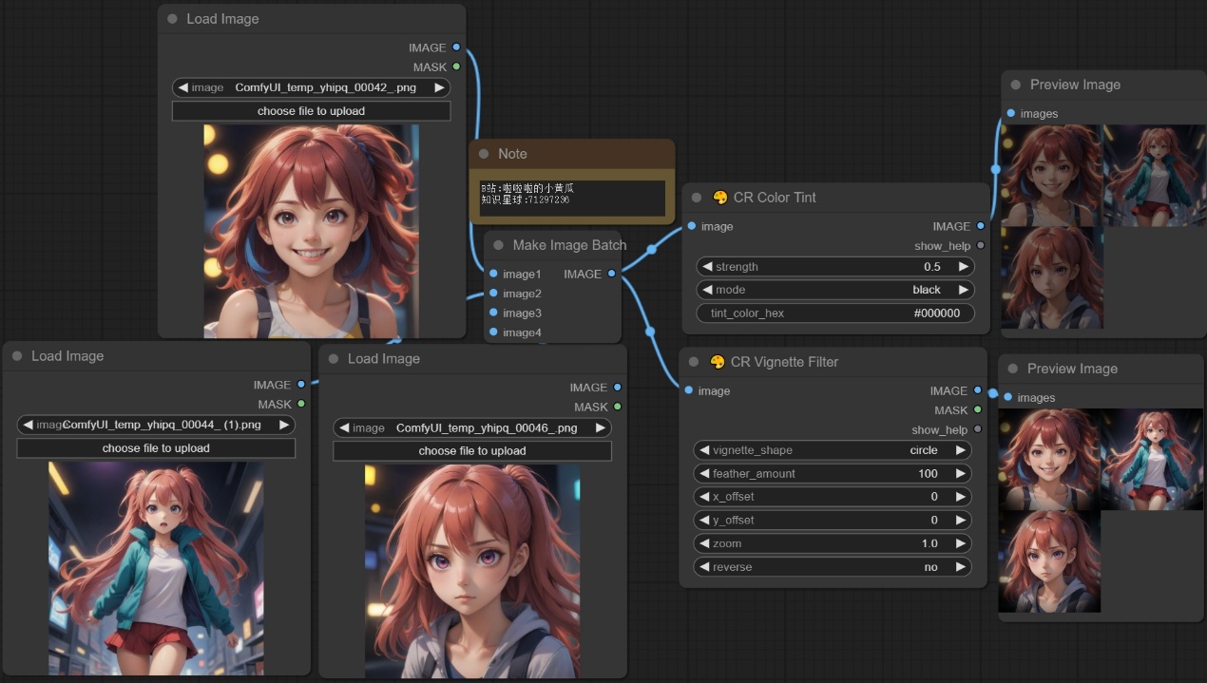Click the tint_color_hex #000000 field
Image resolution: width=1207 pixels, height=683 pixels.
pos(836,313)
